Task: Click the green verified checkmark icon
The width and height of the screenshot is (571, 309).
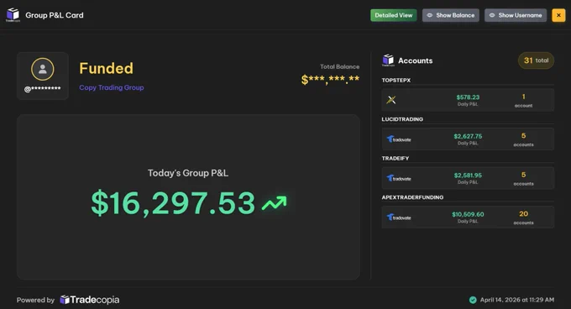Action: click(x=473, y=300)
